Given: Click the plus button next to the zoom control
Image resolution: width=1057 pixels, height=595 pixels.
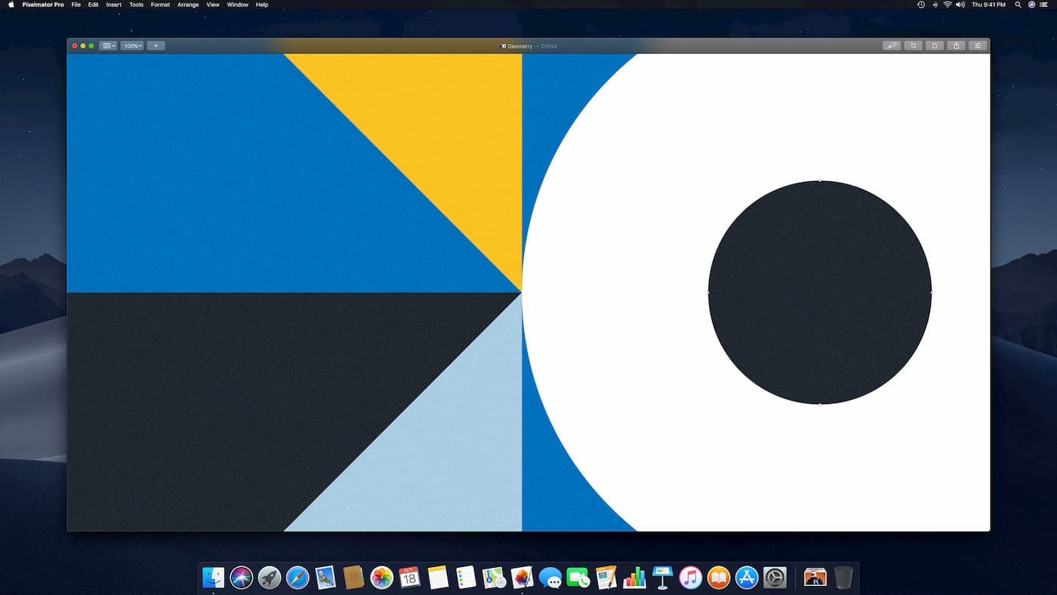Looking at the screenshot, I should [156, 45].
